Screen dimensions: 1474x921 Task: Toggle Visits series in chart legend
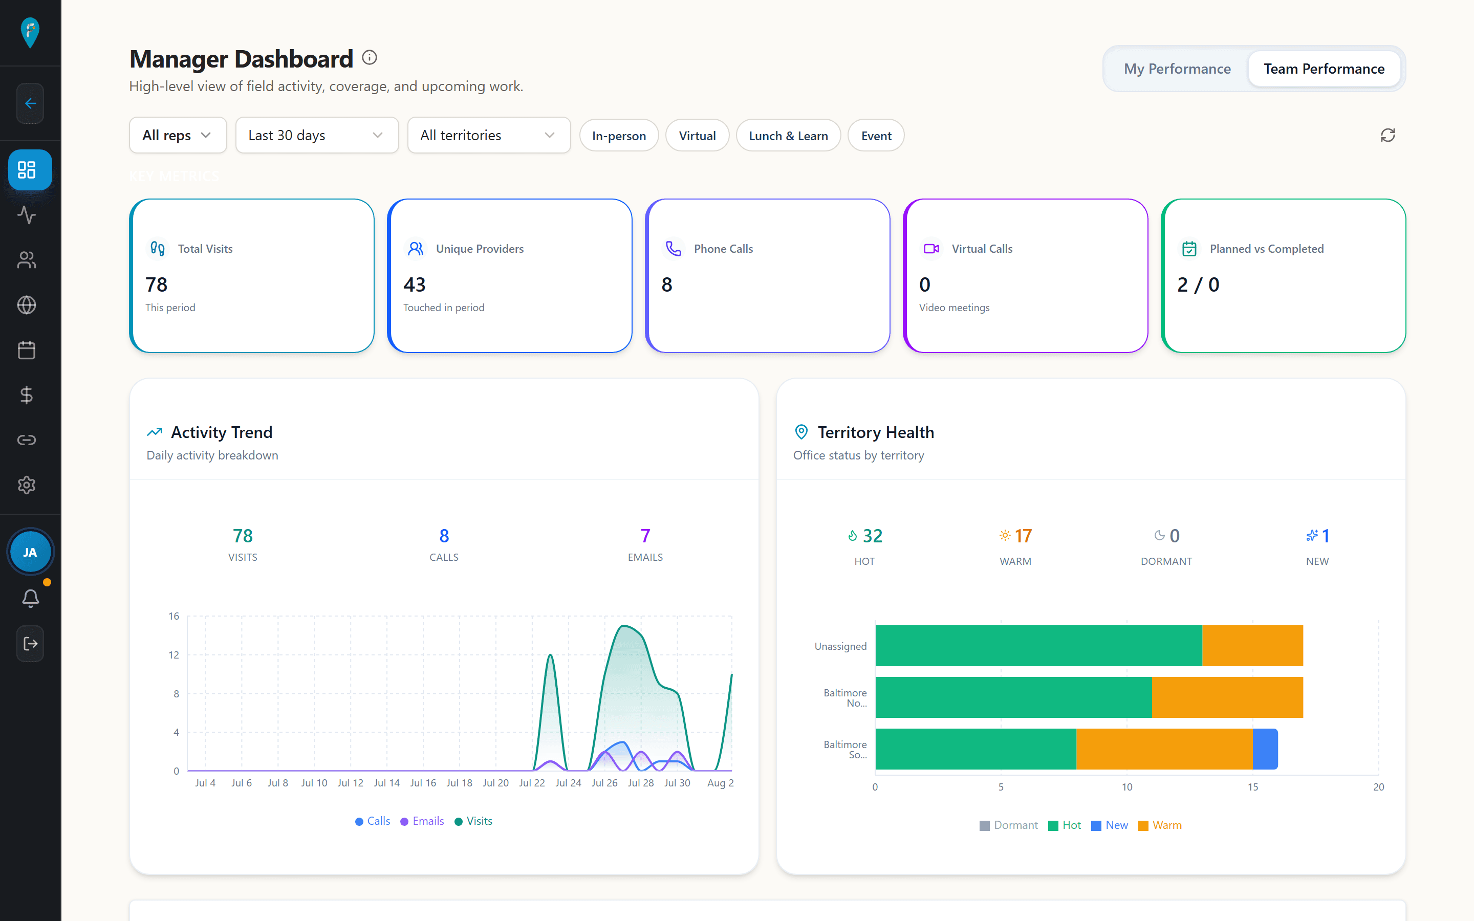tap(473, 821)
